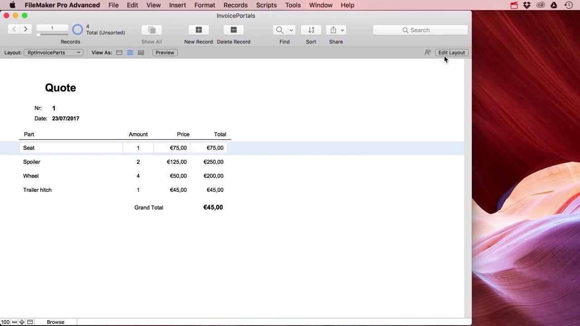Open Creative Cloud menu bar icon

click(x=541, y=5)
